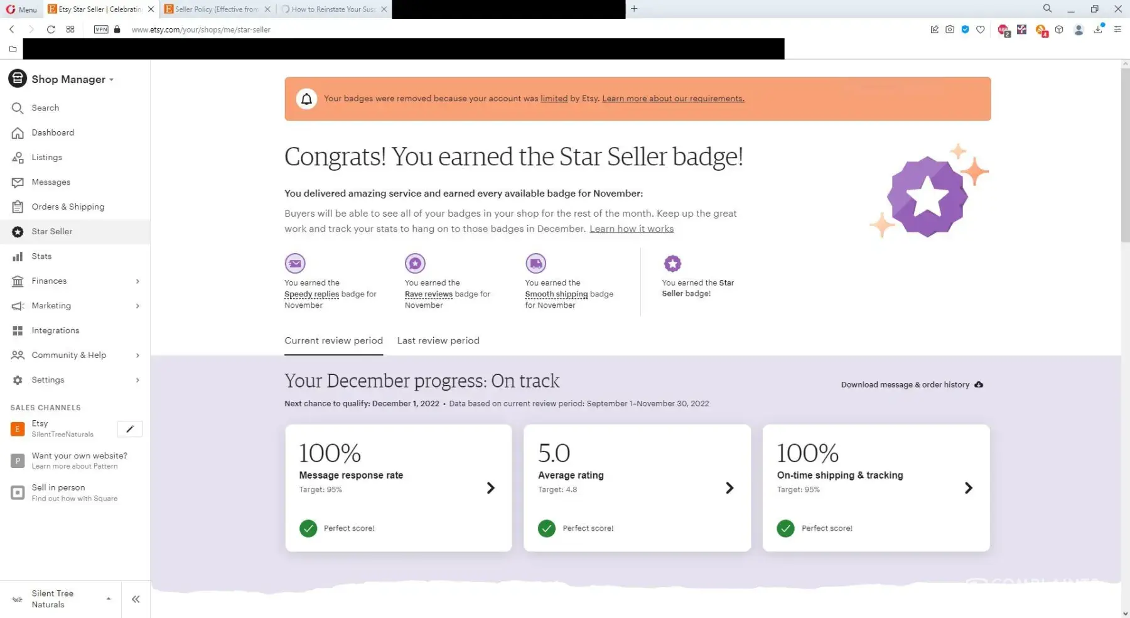1130x618 pixels.
Task: Expand Silent Tree Naturals account menu
Action: tap(109, 599)
